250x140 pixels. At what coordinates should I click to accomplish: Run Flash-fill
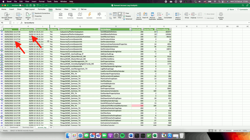coord(145,15)
